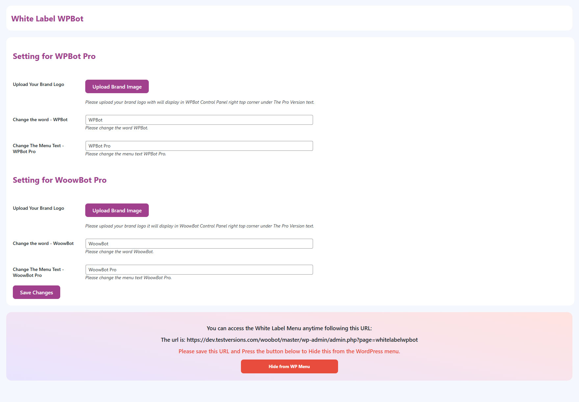Click the 'Please change the word WPBot.' hint
The height and width of the screenshot is (402, 579).
point(117,128)
